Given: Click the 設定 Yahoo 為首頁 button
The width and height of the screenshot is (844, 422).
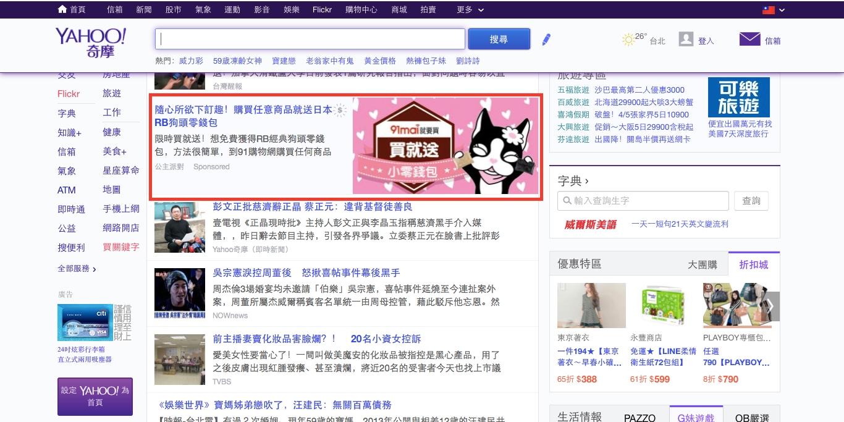Looking at the screenshot, I should (95, 396).
